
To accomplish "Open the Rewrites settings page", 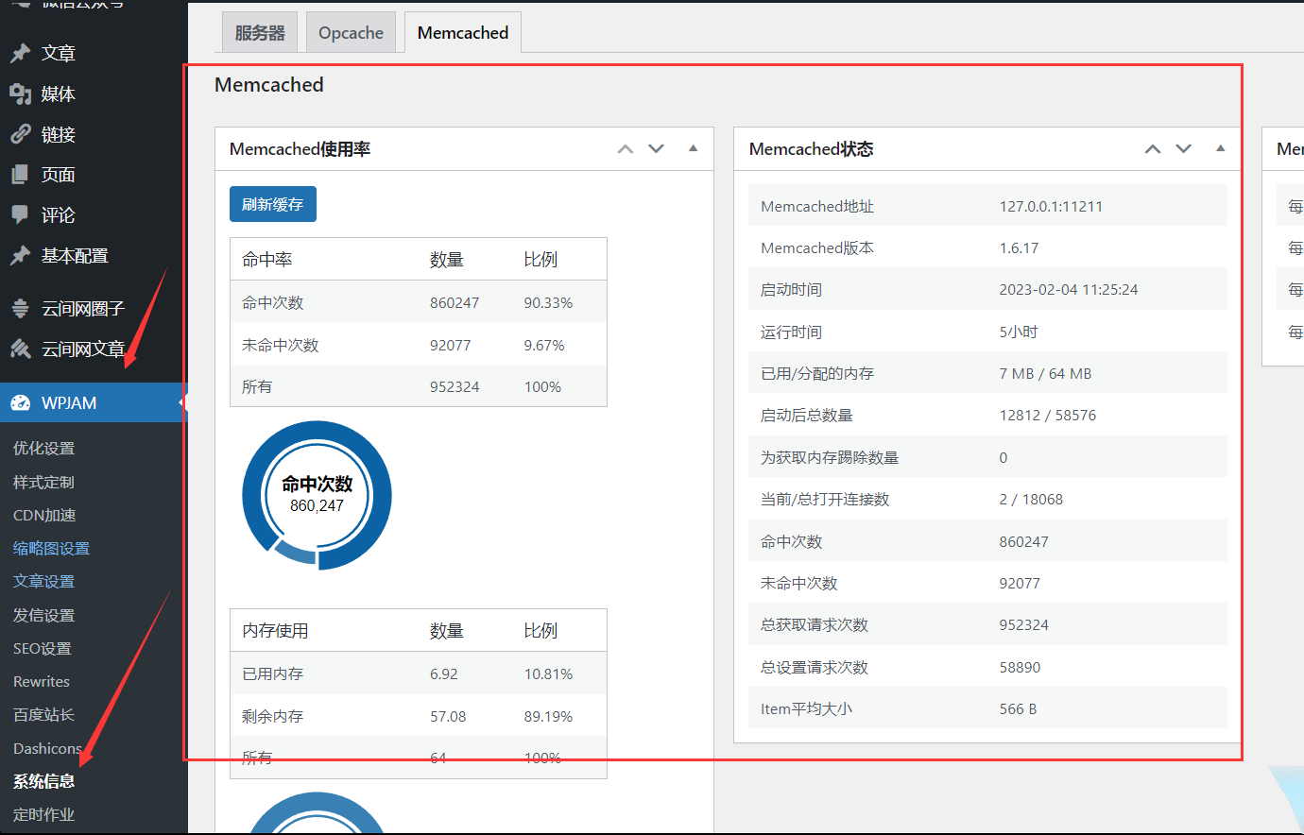I will click(x=43, y=681).
